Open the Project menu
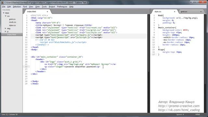The image size is (208, 117). [52, 6]
